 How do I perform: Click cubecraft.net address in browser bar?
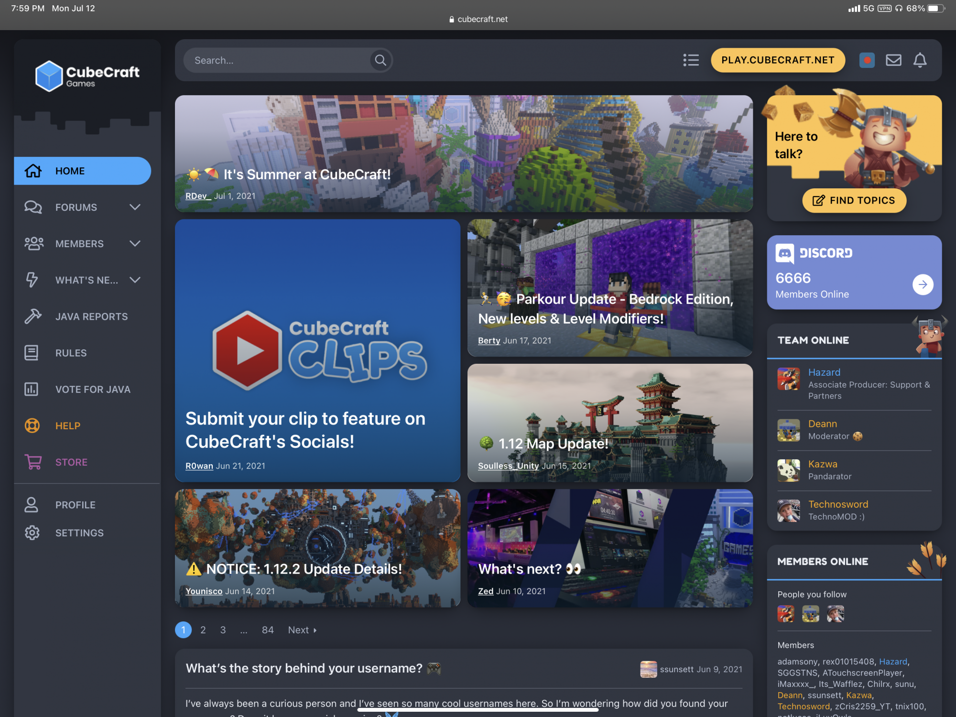pos(478,19)
